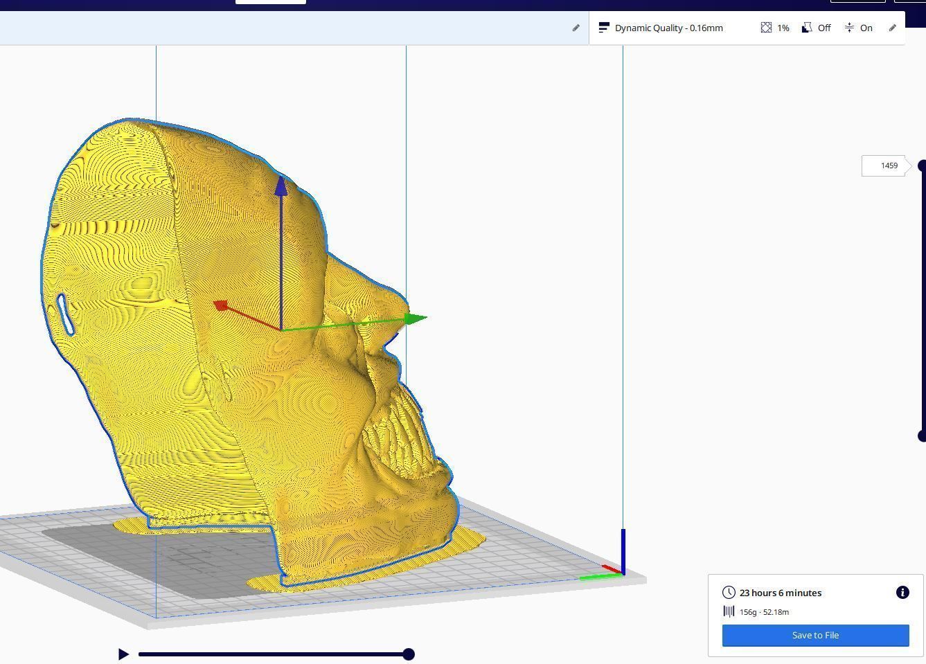The height and width of the screenshot is (664, 926).
Task: Click the simulation path slider handle
Action: (x=409, y=654)
